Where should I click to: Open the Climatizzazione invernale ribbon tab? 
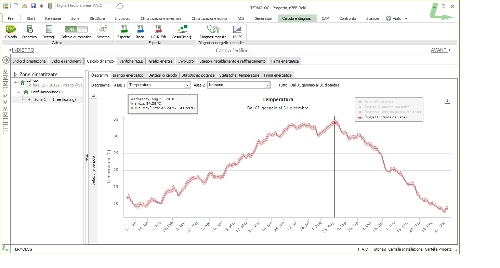[x=161, y=18]
